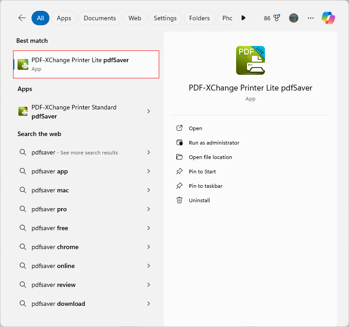Click the back arrow icon
Screen dimensions: 349x327
coord(22,18)
